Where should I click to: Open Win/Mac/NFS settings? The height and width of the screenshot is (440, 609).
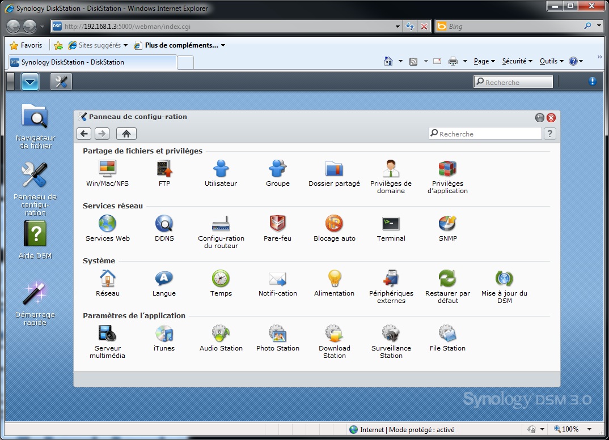tap(107, 173)
